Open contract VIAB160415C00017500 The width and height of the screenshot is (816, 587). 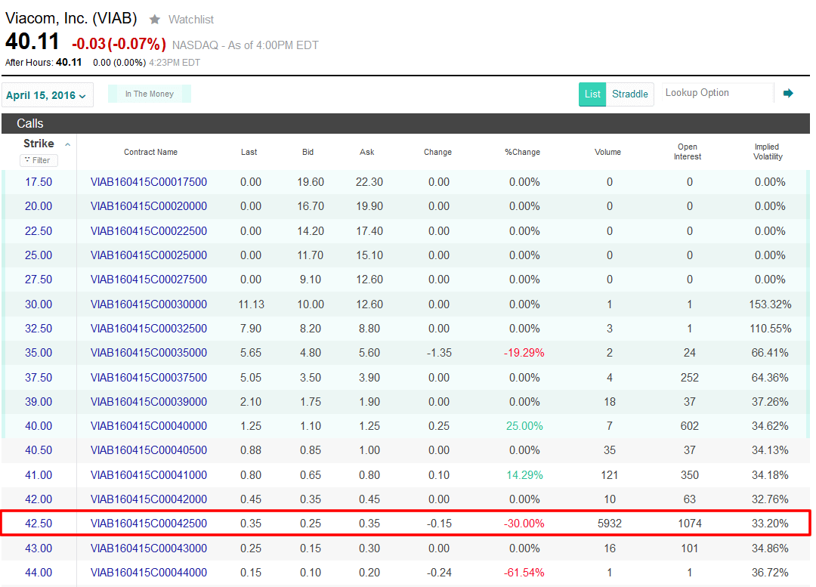pos(149,182)
